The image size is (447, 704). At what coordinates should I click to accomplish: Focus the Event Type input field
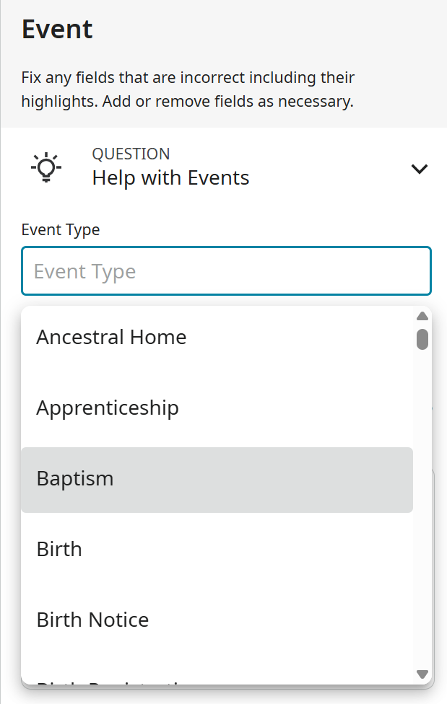(226, 271)
